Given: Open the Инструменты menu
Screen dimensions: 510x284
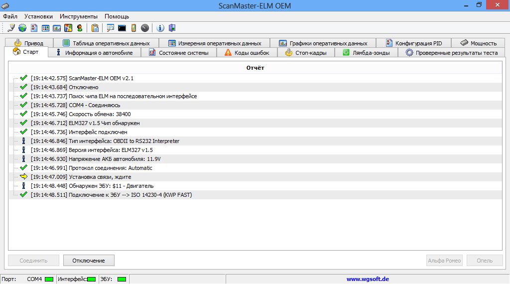Looking at the screenshot, I should pyautogui.click(x=79, y=16).
